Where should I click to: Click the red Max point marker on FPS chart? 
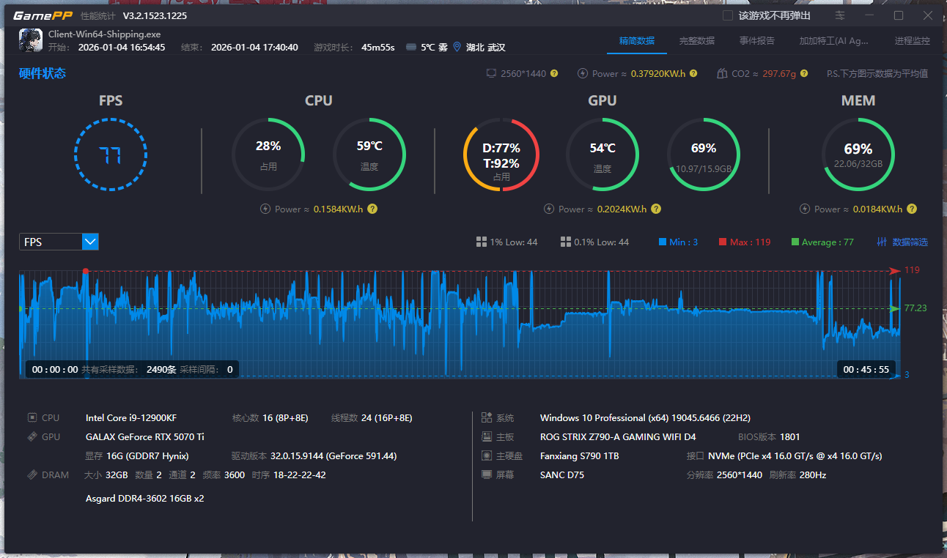pyautogui.click(x=86, y=271)
